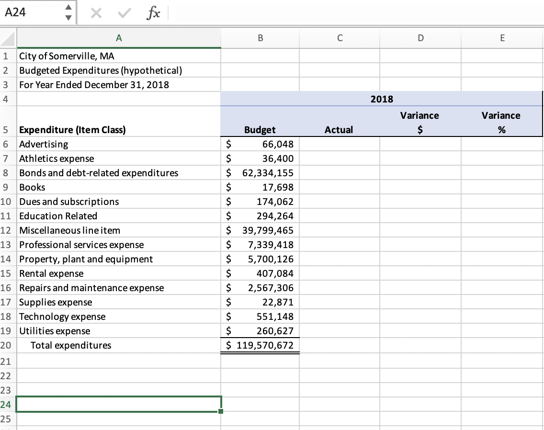Select column C header
The image size is (544, 430).
[x=340, y=38]
